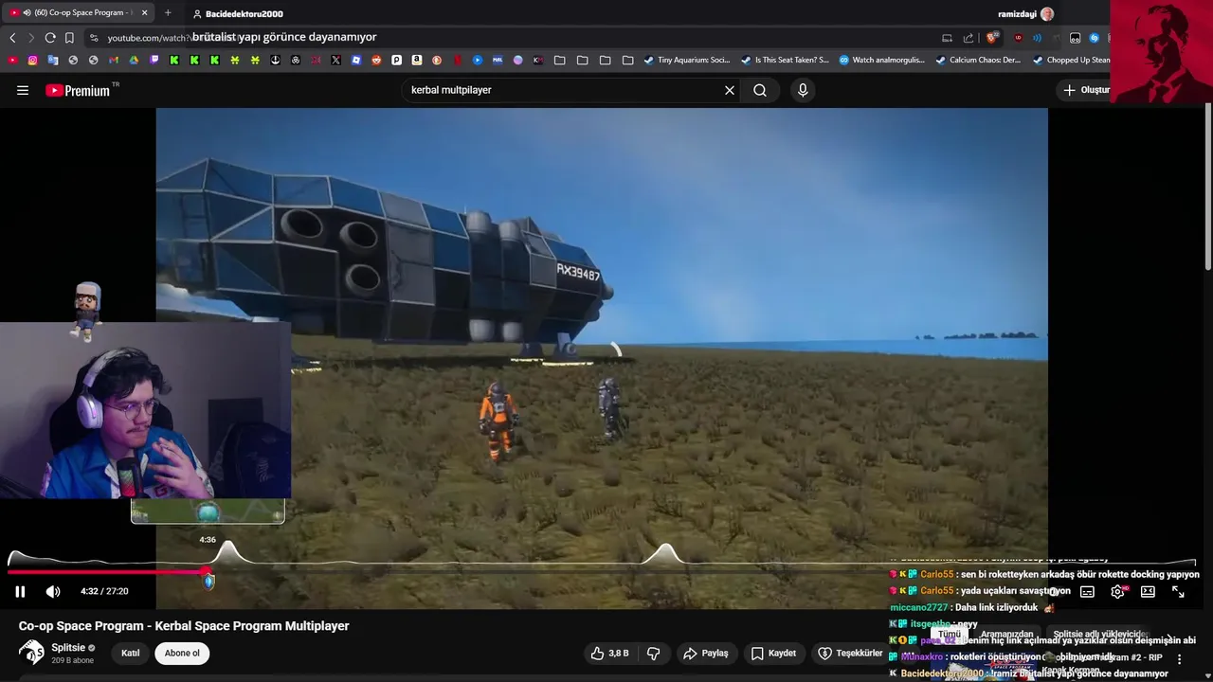The width and height of the screenshot is (1213, 682).
Task: Open Amazon bookmark icon
Action: pyautogui.click(x=417, y=60)
